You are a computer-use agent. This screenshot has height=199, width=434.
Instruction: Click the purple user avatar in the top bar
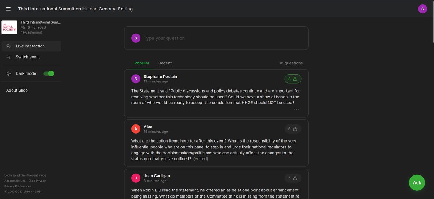click(x=422, y=9)
